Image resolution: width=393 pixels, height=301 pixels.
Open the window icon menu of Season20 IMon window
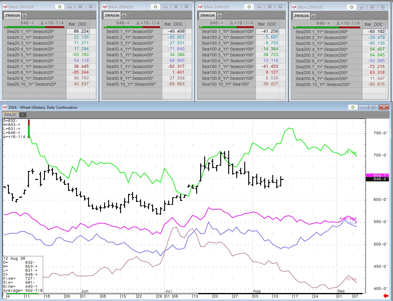click(x=5, y=7)
